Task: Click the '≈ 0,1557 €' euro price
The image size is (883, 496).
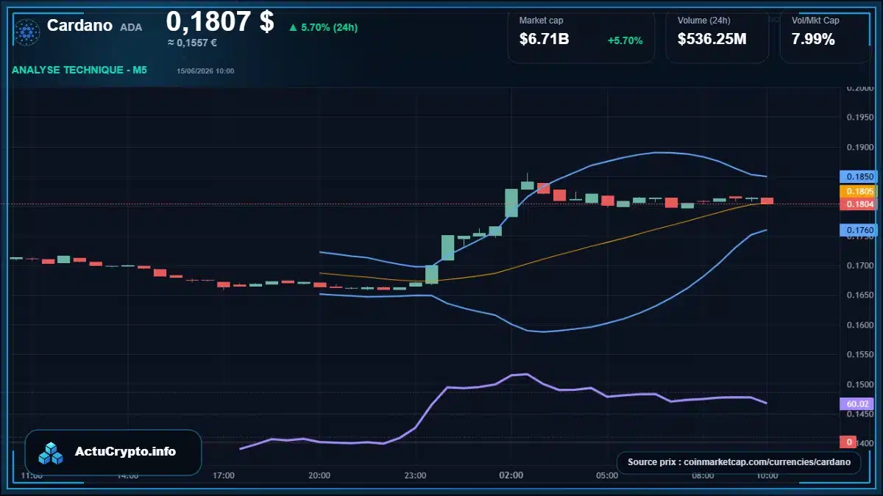Action: click(x=192, y=43)
